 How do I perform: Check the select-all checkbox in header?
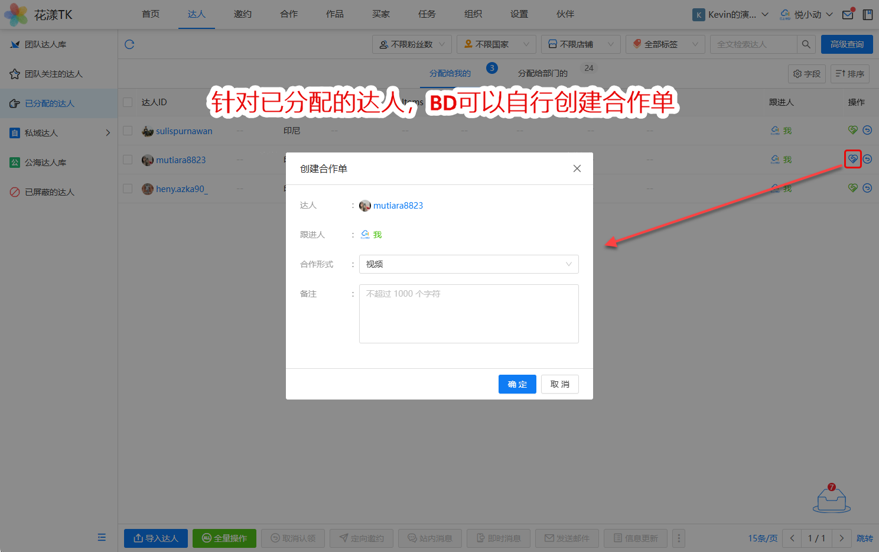pyautogui.click(x=128, y=102)
